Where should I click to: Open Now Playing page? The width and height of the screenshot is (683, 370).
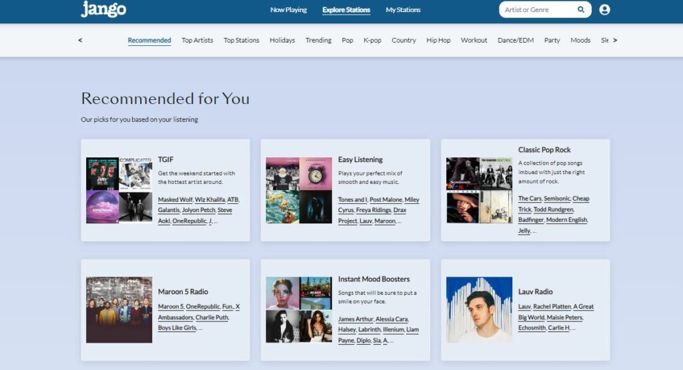288,9
